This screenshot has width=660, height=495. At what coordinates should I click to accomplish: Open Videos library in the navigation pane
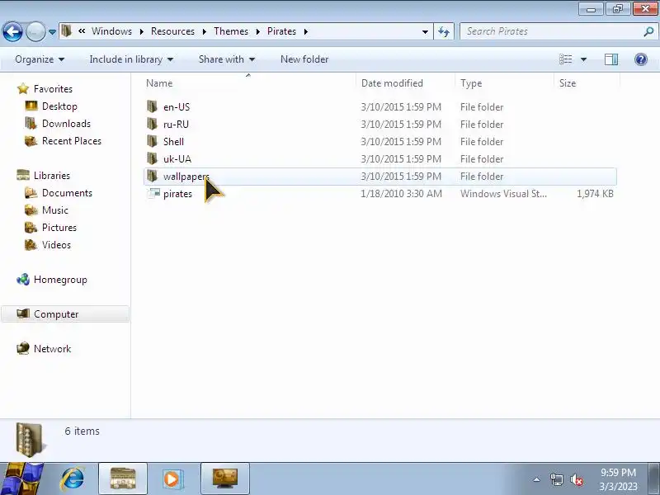(56, 244)
